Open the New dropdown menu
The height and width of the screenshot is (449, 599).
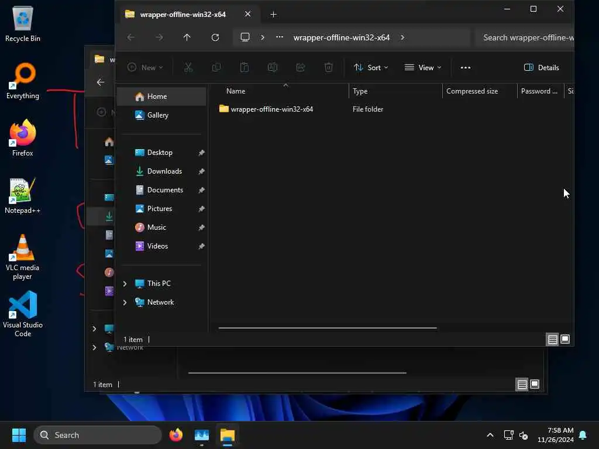(x=146, y=68)
